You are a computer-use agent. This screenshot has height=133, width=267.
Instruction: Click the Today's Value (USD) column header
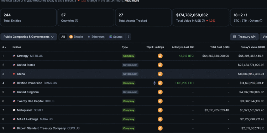(253, 47)
